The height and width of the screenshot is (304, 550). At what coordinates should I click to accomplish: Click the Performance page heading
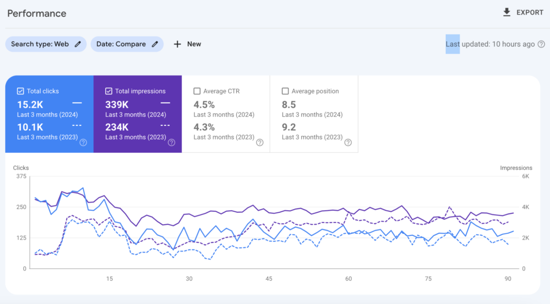pyautogui.click(x=37, y=13)
